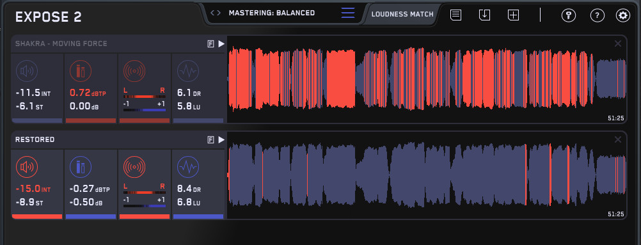Click the export download icon
641x245 pixels.
click(x=484, y=15)
